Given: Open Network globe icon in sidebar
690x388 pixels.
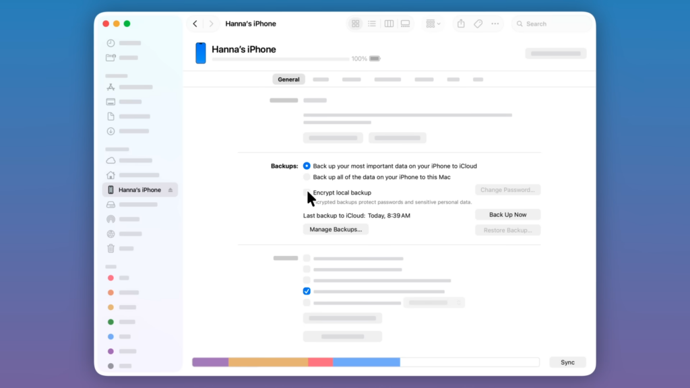Looking at the screenshot, I should click(x=111, y=234).
